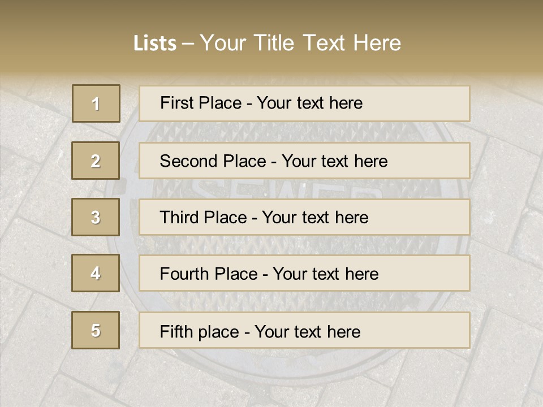The height and width of the screenshot is (407, 543).
Task: Click the Fourth Place text bar
Action: (x=304, y=274)
